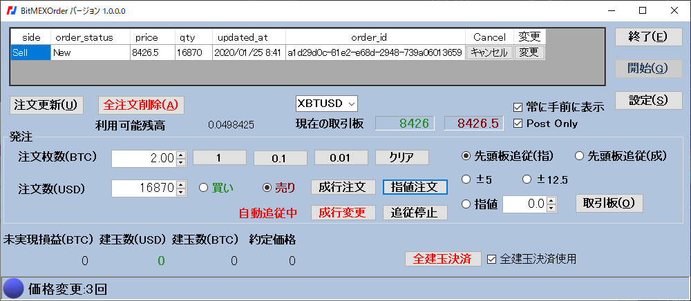
Task: Increase 指値 price with up arrow
Action: [551, 201]
